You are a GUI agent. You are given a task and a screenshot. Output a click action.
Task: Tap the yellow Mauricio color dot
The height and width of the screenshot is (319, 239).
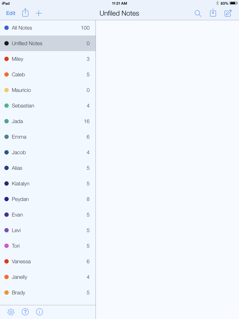7,90
